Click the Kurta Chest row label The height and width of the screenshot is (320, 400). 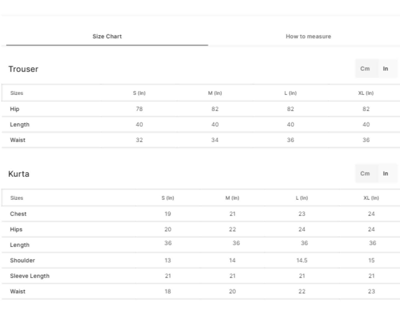click(18, 214)
